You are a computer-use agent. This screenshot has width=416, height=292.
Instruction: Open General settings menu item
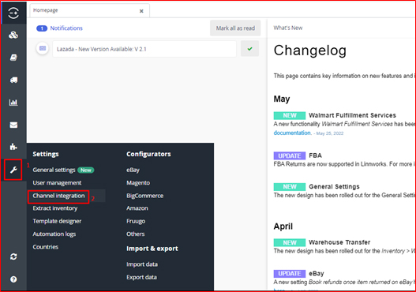click(x=54, y=170)
